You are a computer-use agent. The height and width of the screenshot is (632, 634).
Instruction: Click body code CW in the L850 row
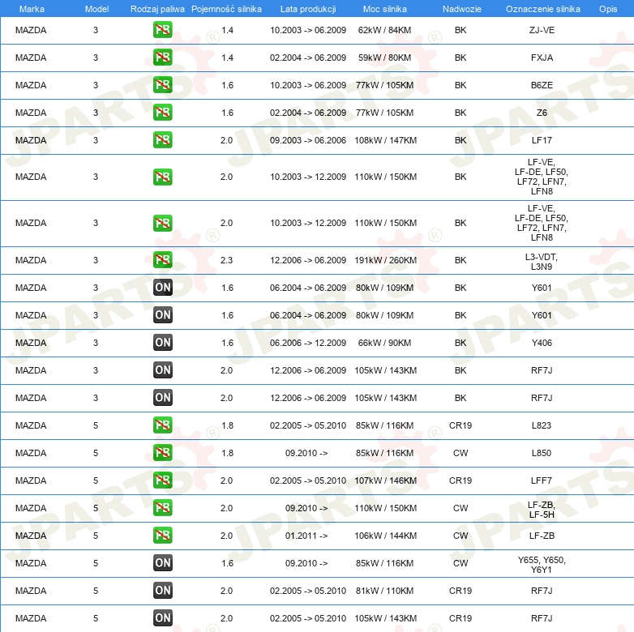[x=461, y=453]
